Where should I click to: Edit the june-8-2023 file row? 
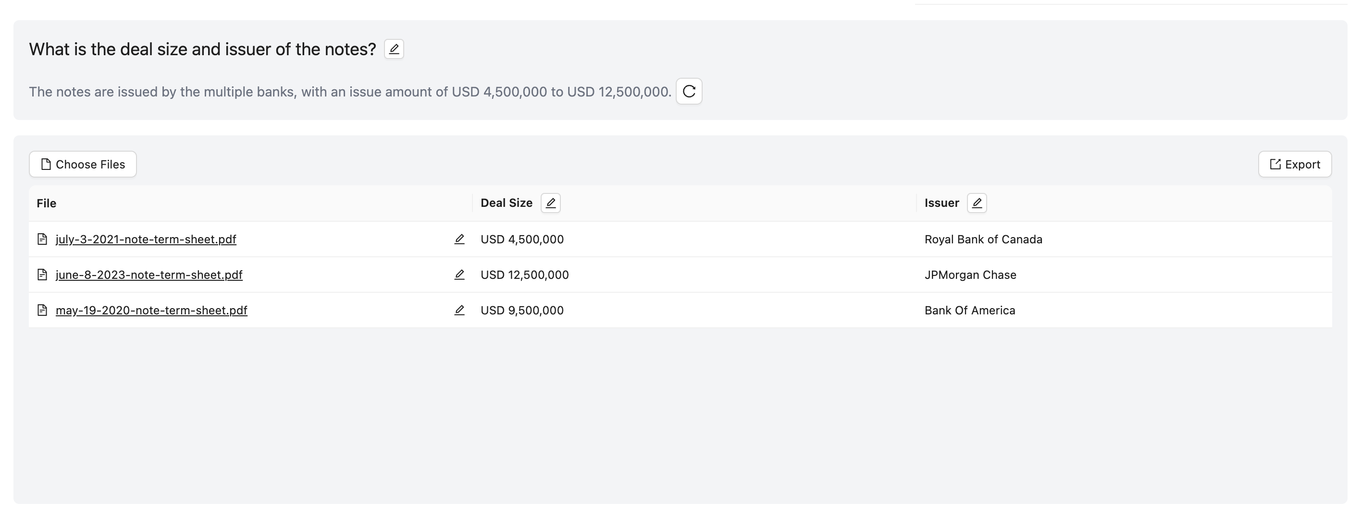point(459,275)
